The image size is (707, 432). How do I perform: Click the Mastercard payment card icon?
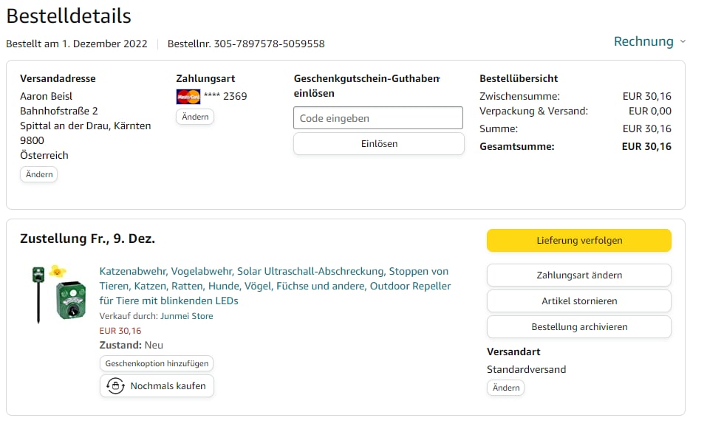pyautogui.click(x=188, y=96)
